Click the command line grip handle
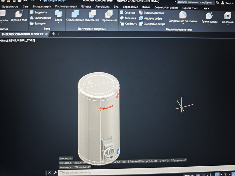 pos(46,172)
